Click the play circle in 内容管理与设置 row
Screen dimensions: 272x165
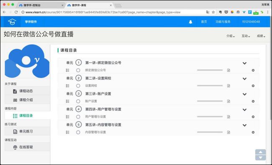point(253,132)
